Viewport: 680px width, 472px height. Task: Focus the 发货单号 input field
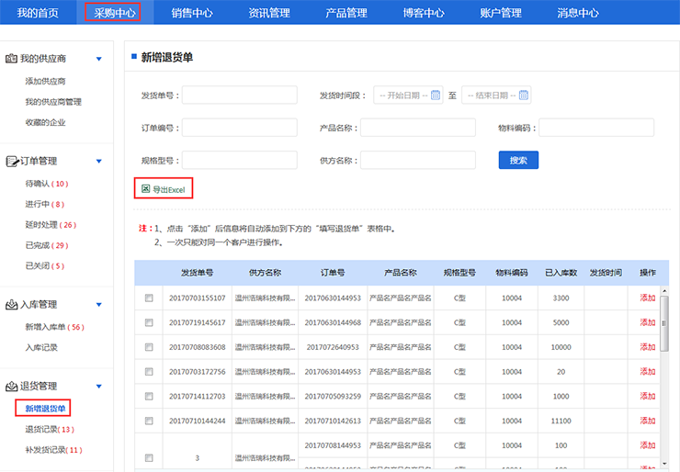click(240, 95)
